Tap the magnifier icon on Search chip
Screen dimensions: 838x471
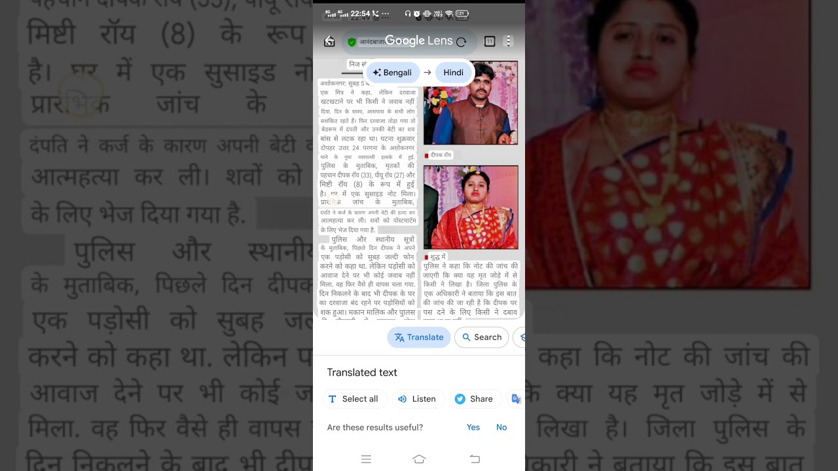(x=467, y=338)
